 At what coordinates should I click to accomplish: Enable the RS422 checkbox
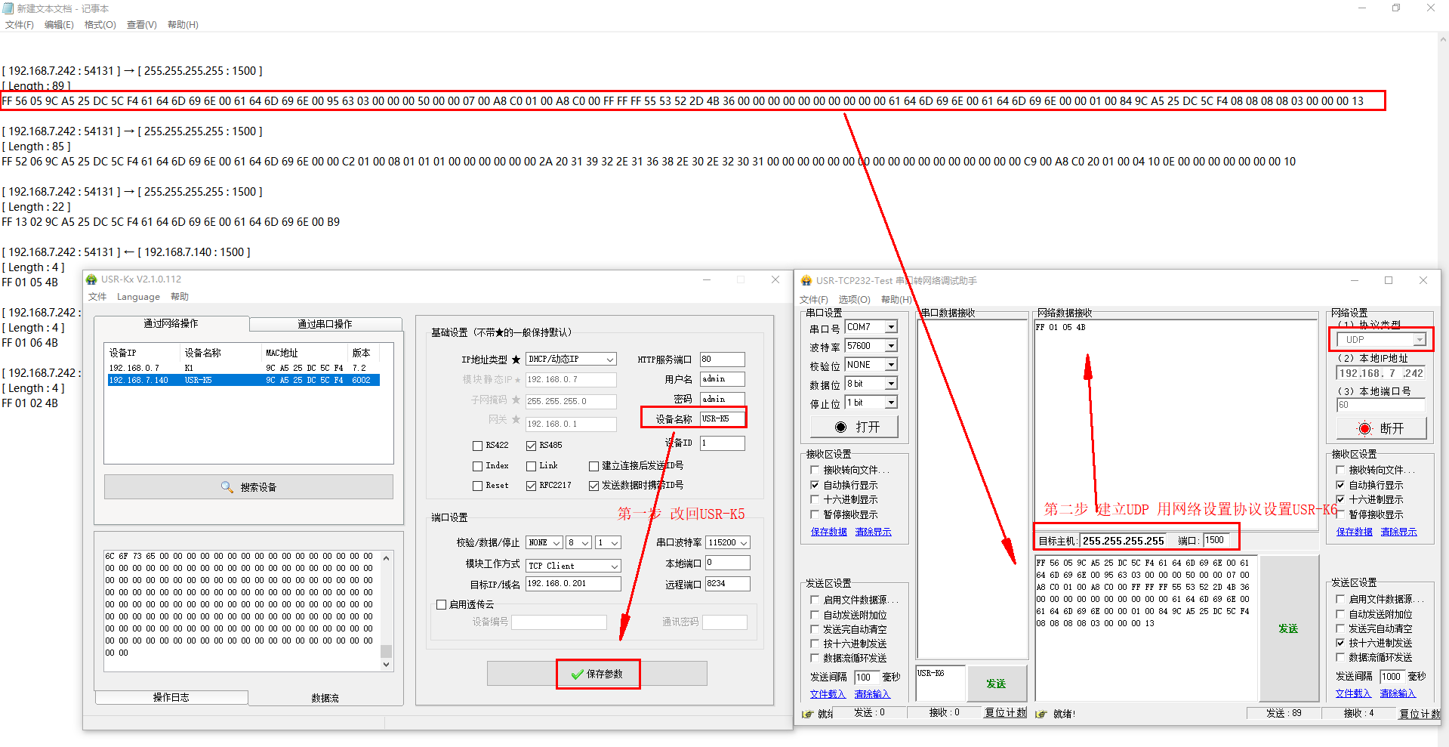[x=477, y=446]
